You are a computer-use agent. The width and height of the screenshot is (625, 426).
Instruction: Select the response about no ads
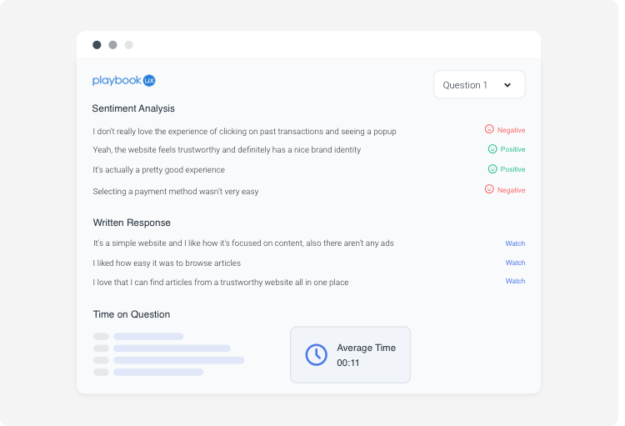pyautogui.click(x=243, y=243)
